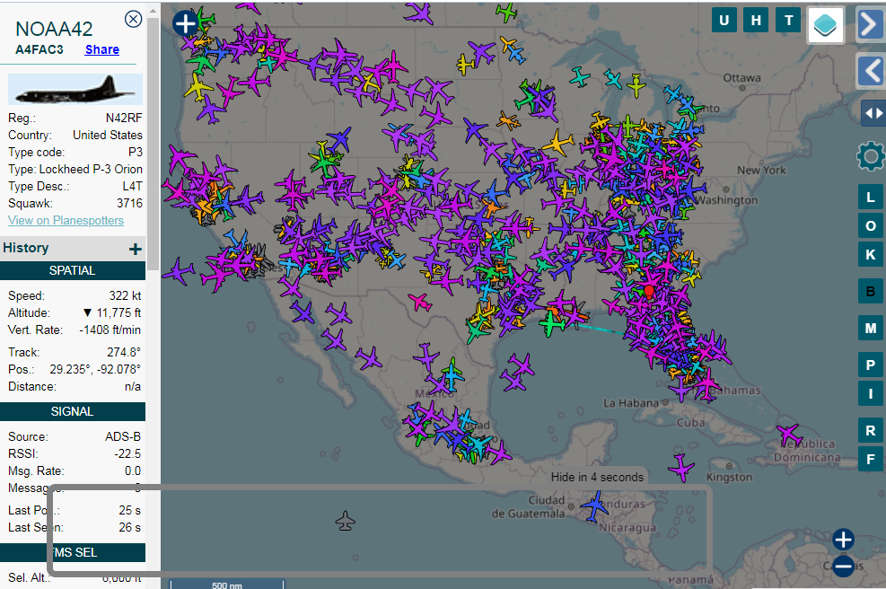This screenshot has height=589, width=886.
Task: Click the Type Desc. value L4T
Action: coord(132,186)
